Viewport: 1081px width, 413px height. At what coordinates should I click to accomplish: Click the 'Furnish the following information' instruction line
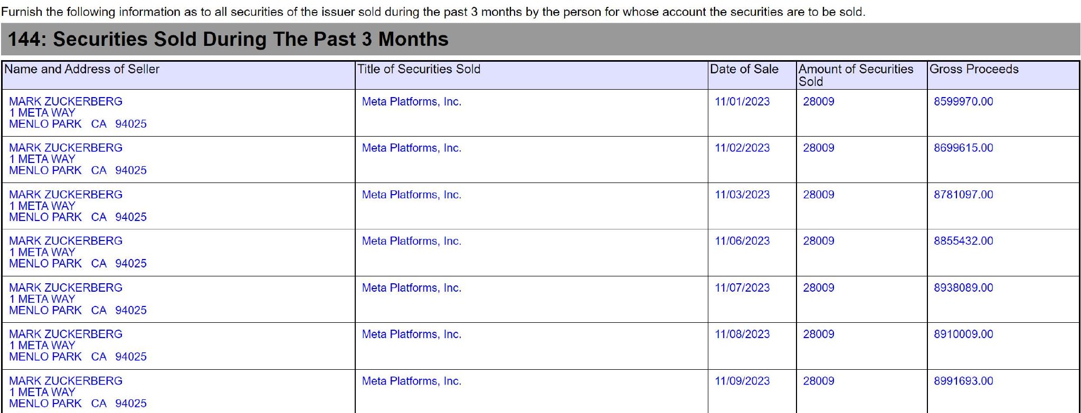pyautogui.click(x=433, y=12)
